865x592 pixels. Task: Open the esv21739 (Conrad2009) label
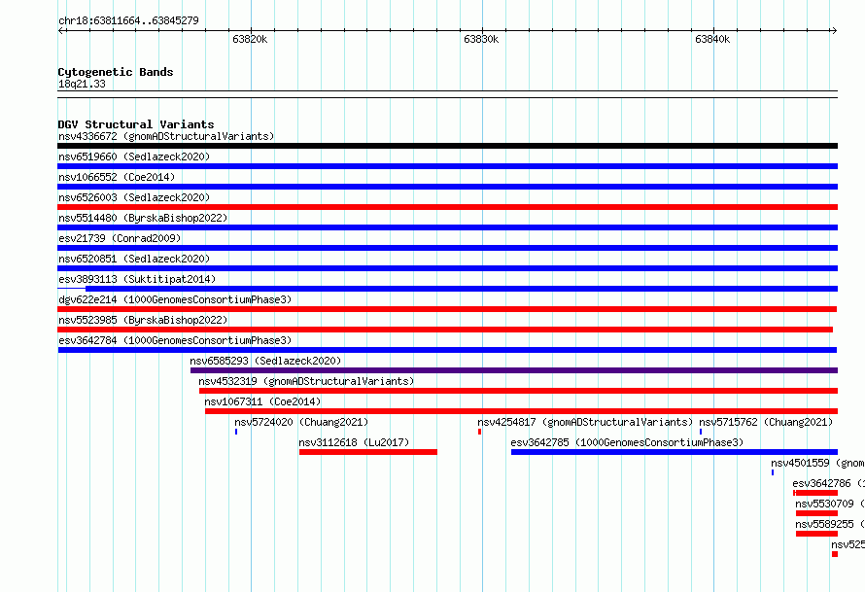120,238
